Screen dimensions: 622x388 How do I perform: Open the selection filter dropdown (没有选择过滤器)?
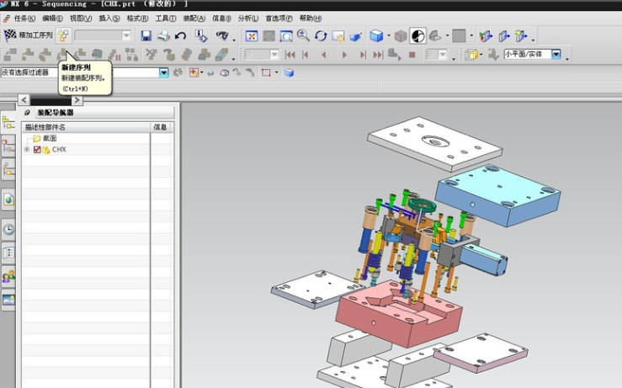164,73
